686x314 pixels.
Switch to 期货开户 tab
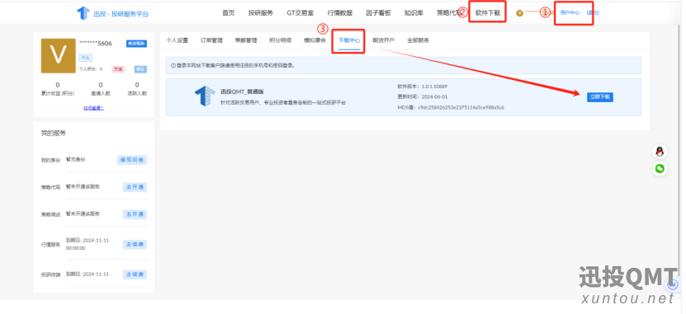click(384, 40)
